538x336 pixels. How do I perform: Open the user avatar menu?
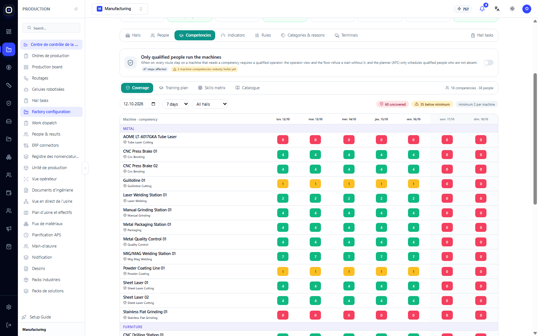tap(527, 9)
